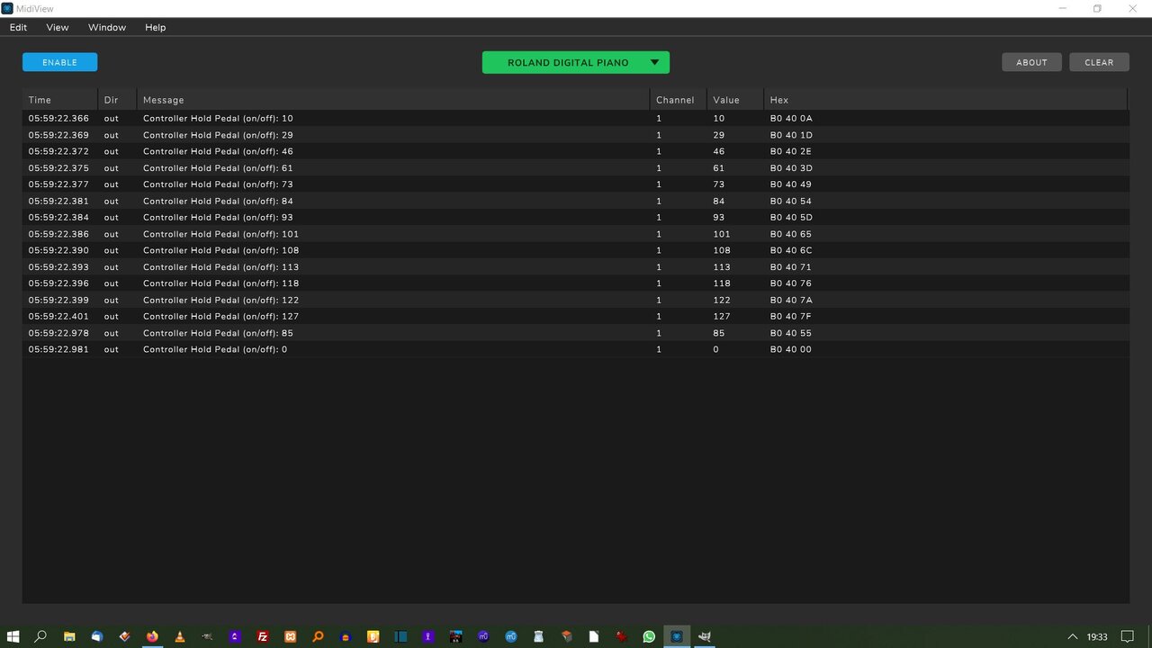Select message 'Controller Hold Pedal (on/off): 10'

tap(218, 118)
